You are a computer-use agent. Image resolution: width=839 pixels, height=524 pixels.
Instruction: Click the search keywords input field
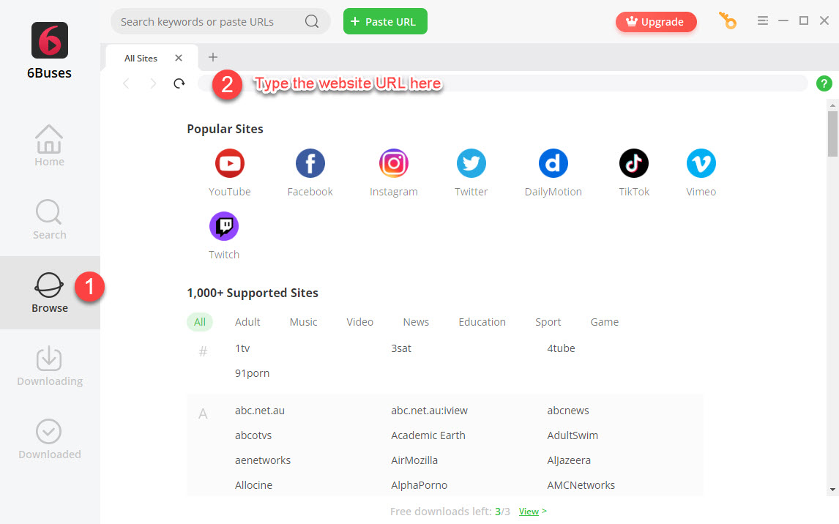[209, 22]
